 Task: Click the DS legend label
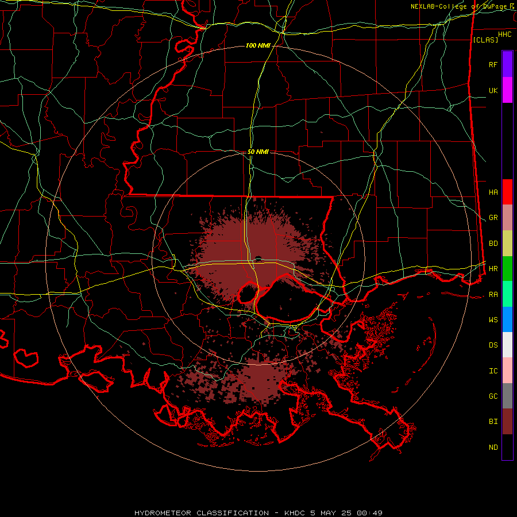pos(493,345)
